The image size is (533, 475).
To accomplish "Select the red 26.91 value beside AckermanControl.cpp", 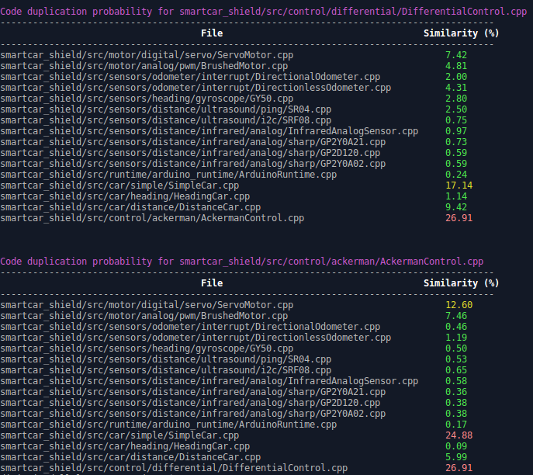I will (x=459, y=218).
